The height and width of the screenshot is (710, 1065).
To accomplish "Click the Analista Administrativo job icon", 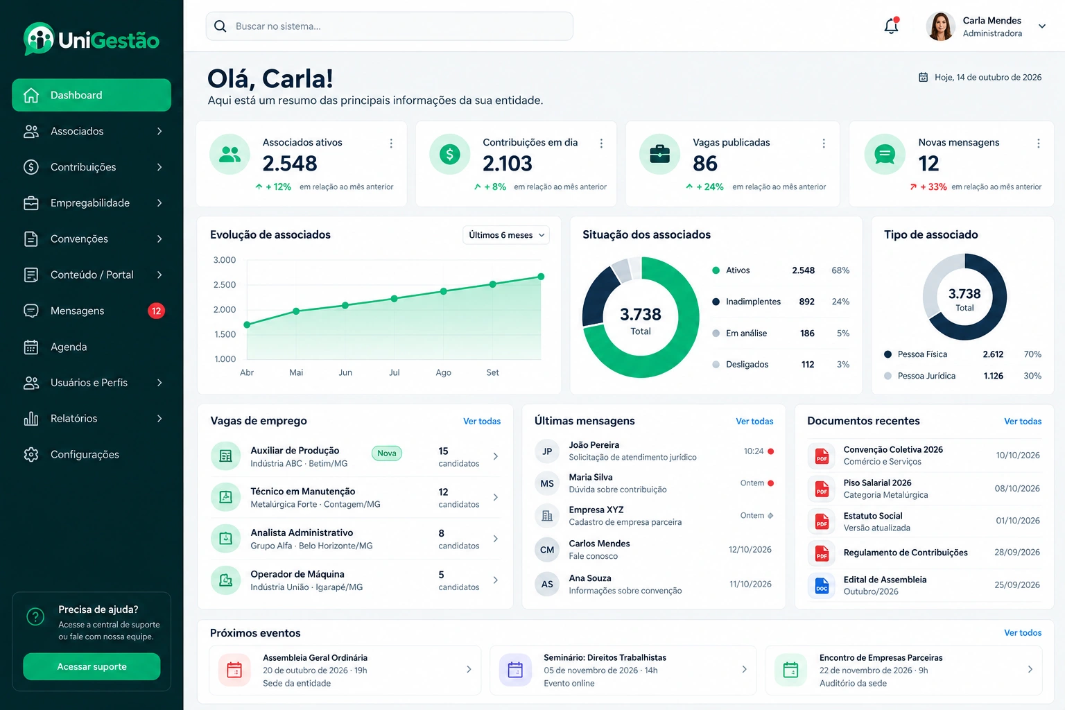I will point(225,538).
